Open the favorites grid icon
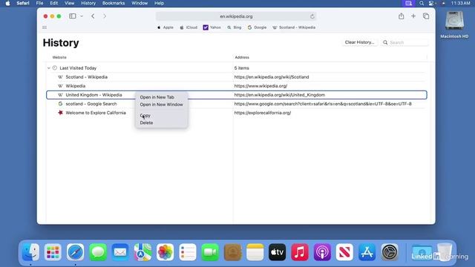The image size is (475, 267). [45, 27]
